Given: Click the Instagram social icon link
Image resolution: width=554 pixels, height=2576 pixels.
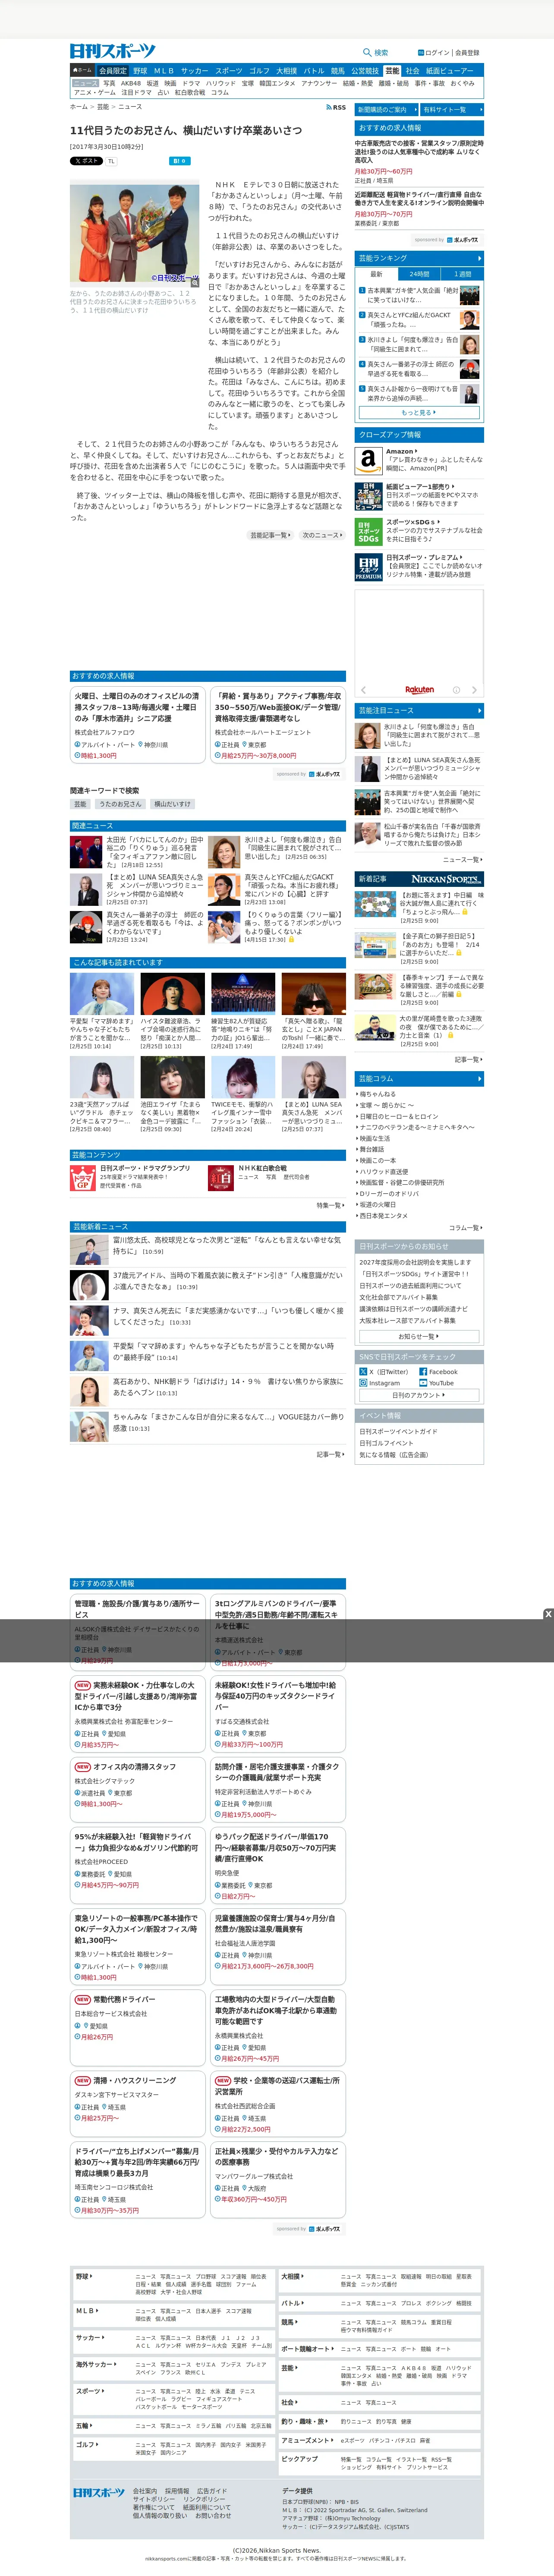Looking at the screenshot, I should pyautogui.click(x=380, y=1383).
